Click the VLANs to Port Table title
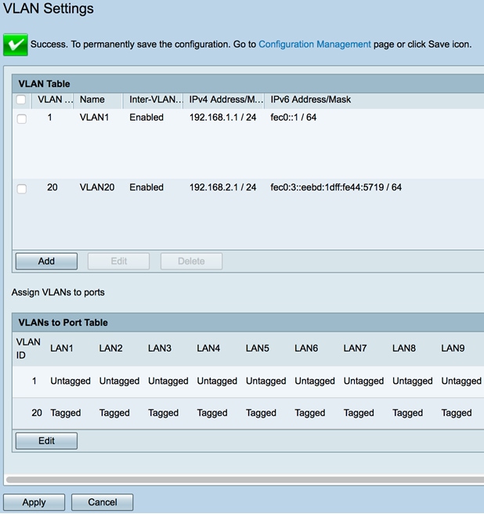 pyautogui.click(x=63, y=323)
